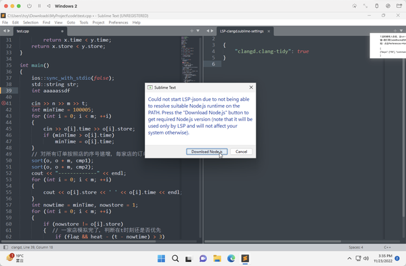Change Spaces: 4 indentation setting
Screen dimensions: 406x266
point(356,247)
